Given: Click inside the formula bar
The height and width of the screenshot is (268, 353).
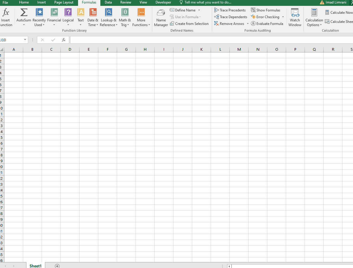Looking at the screenshot, I should [205, 40].
